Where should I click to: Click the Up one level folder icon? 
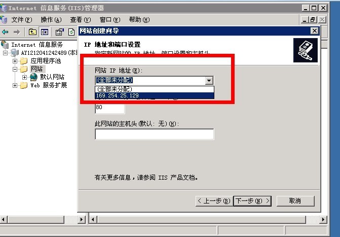(32, 32)
